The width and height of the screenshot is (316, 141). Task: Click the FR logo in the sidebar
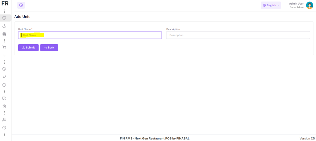(5, 3)
